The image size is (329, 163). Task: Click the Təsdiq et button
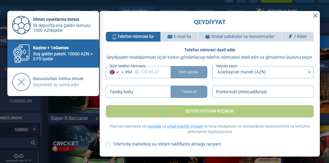[x=189, y=92]
